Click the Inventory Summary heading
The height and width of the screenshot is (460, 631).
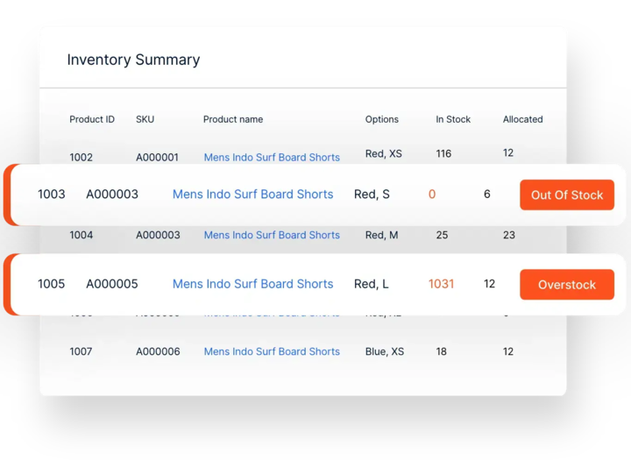click(133, 60)
